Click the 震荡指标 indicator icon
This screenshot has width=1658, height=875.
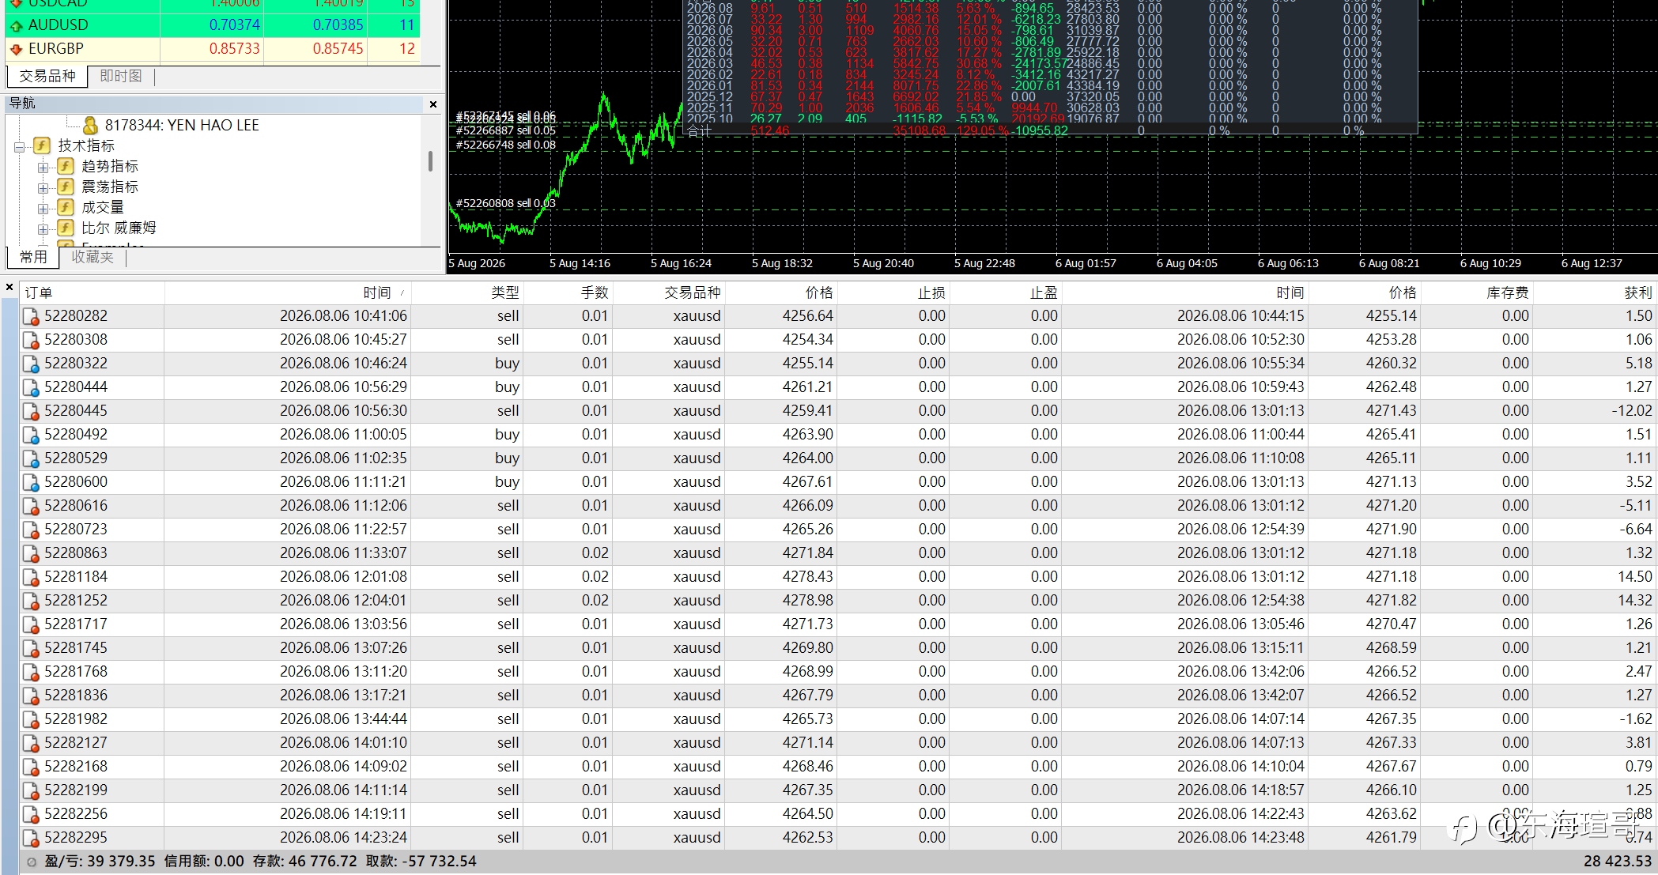coord(66,187)
